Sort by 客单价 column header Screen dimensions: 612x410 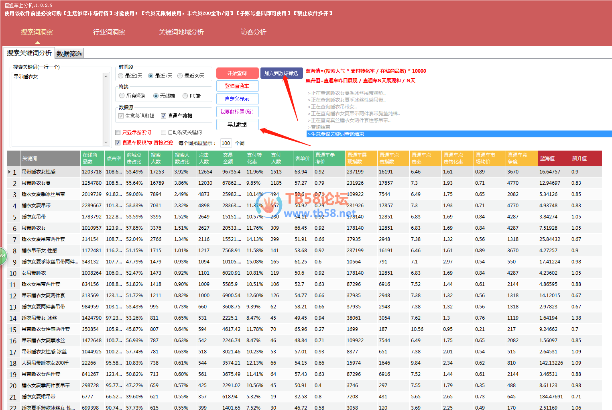pyautogui.click(x=303, y=158)
